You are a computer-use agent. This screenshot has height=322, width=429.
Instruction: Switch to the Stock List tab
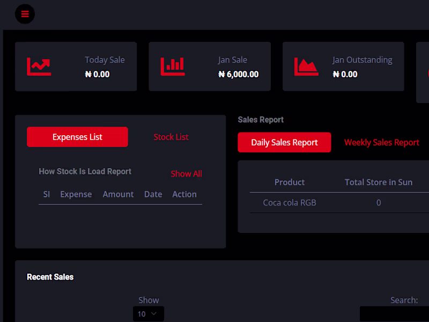pyautogui.click(x=171, y=137)
